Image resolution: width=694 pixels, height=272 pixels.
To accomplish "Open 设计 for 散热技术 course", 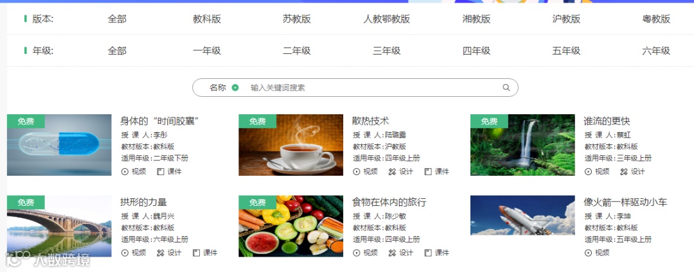I will tap(400, 171).
